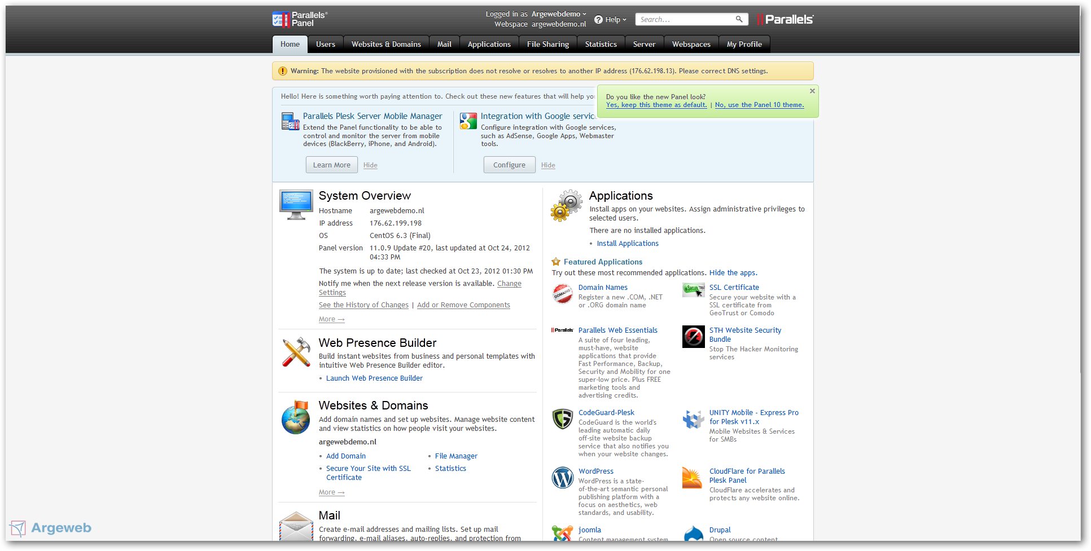Open the File Sharing tab
Image resolution: width=1091 pixels, height=551 pixels.
(x=548, y=44)
